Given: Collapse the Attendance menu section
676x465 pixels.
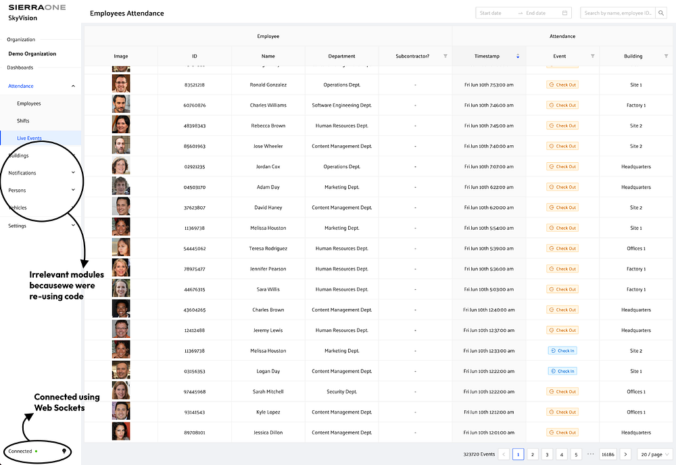Looking at the screenshot, I should pos(73,87).
